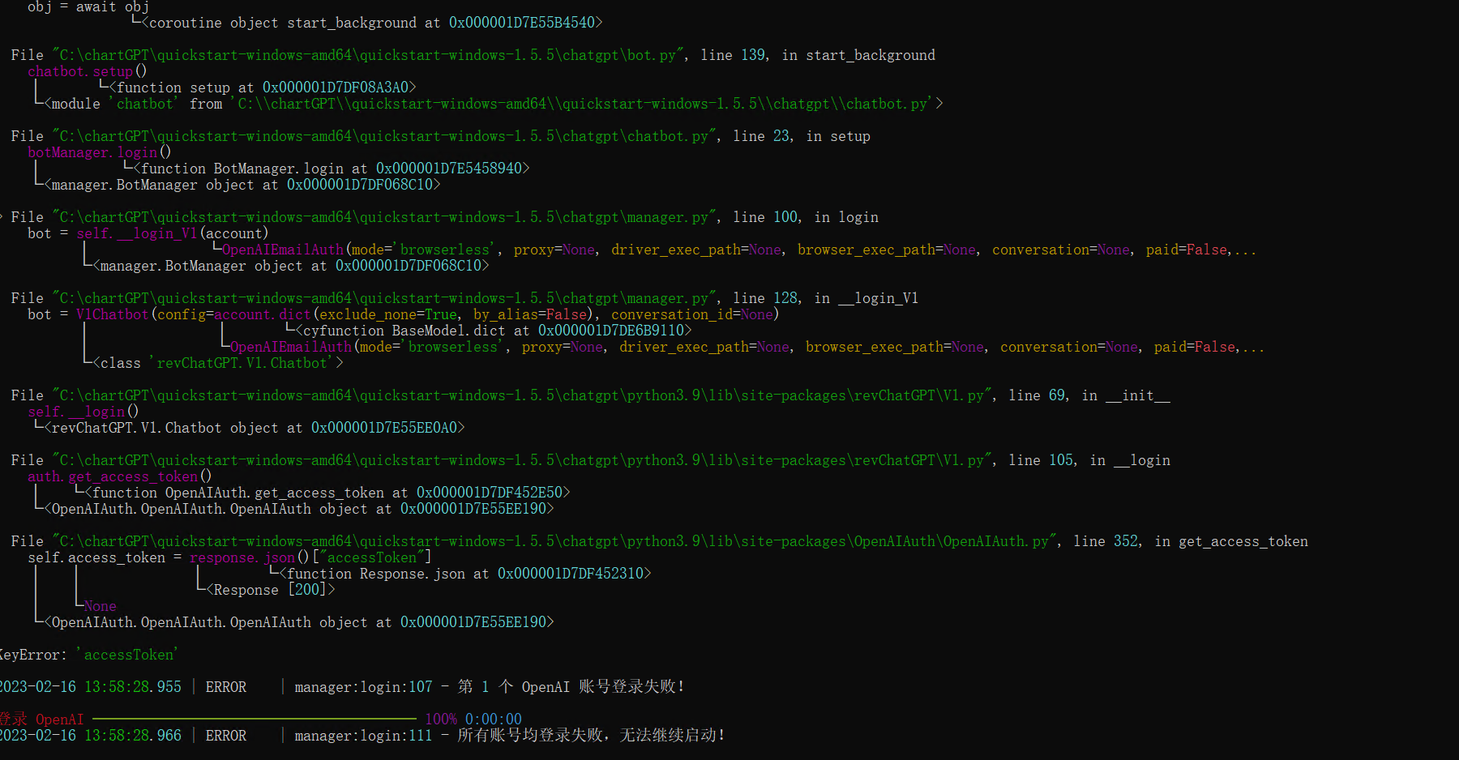Select the 'chatbot.setup()' code line
The image size is (1459, 760).
tap(88, 71)
